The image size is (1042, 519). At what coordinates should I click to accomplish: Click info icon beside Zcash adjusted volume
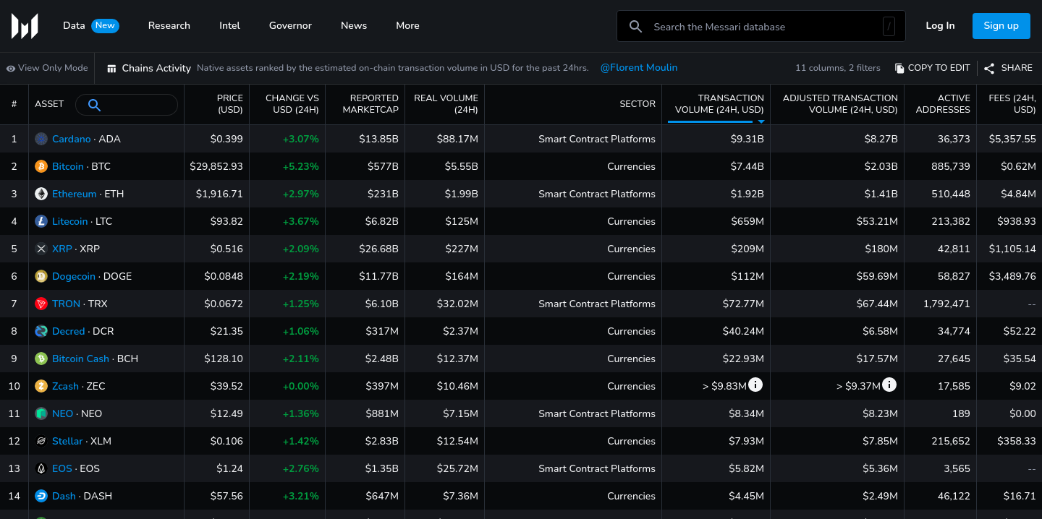point(889,385)
